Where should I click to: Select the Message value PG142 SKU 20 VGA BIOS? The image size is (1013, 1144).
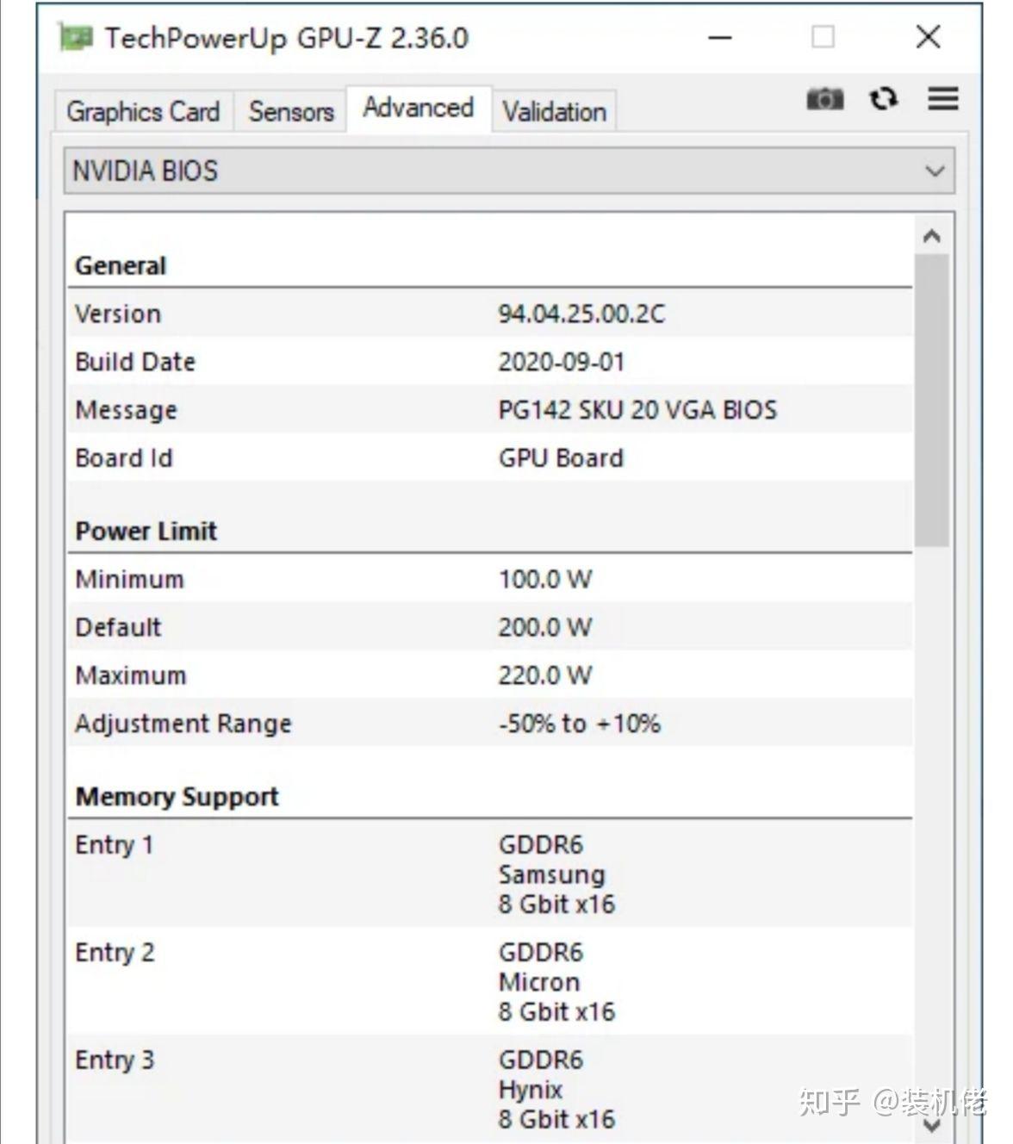point(637,410)
